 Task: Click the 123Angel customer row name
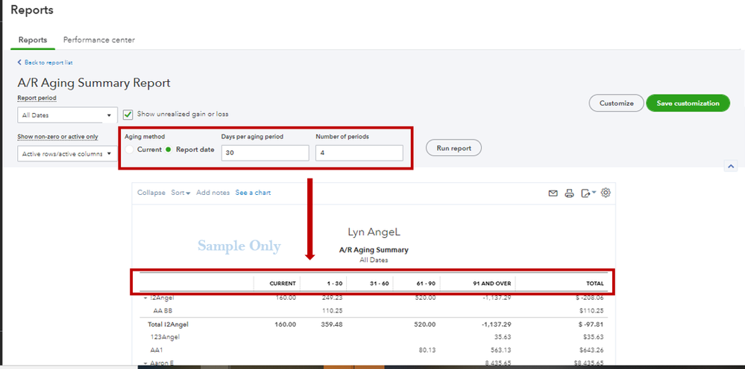click(x=165, y=337)
